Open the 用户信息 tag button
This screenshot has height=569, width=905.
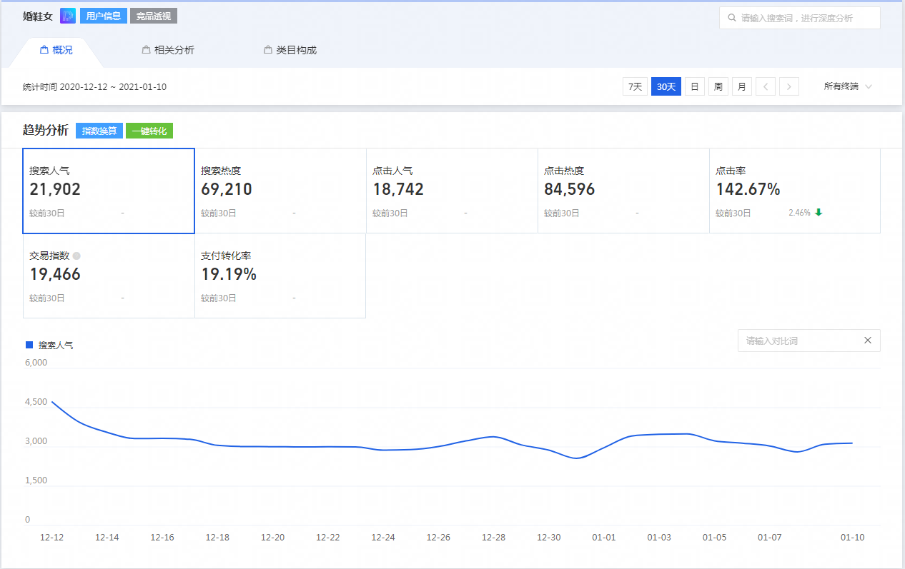click(x=103, y=16)
